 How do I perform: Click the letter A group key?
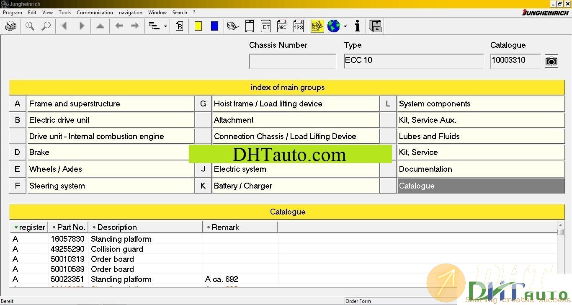click(x=17, y=104)
